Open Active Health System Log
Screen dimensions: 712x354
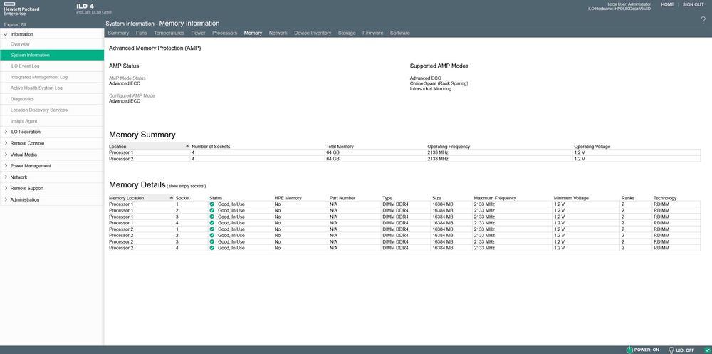coord(36,88)
